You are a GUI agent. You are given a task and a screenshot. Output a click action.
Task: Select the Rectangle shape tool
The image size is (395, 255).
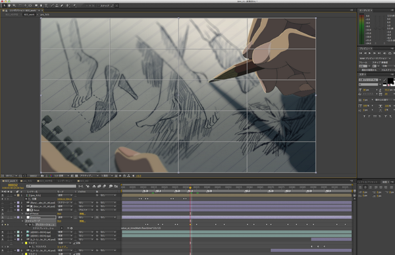(36, 5)
